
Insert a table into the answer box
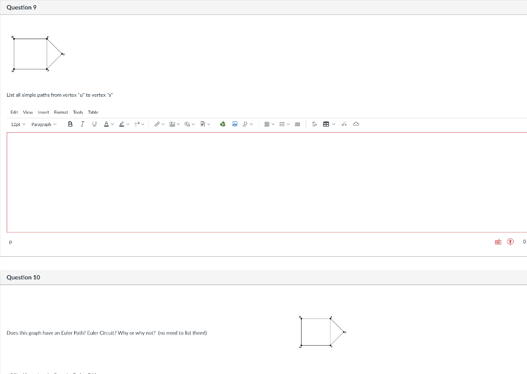click(325, 124)
